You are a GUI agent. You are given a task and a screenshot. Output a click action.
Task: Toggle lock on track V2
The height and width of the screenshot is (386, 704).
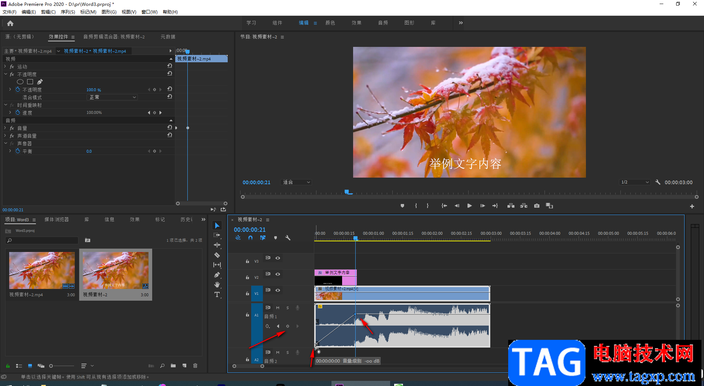click(x=247, y=277)
